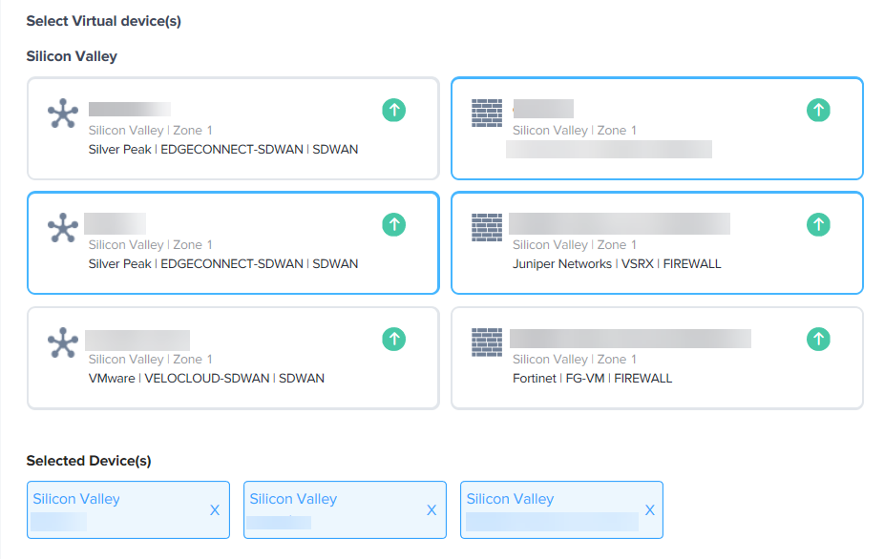The image size is (884, 559).
Task: Click the firewall brick icon on the Juniper Networks card
Action: (x=487, y=228)
